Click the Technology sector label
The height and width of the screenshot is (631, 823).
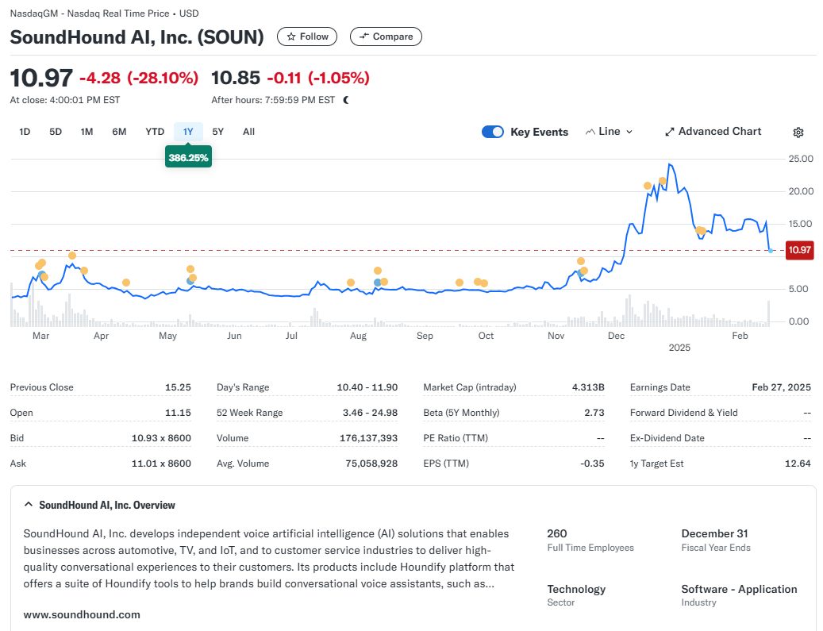[576, 589]
